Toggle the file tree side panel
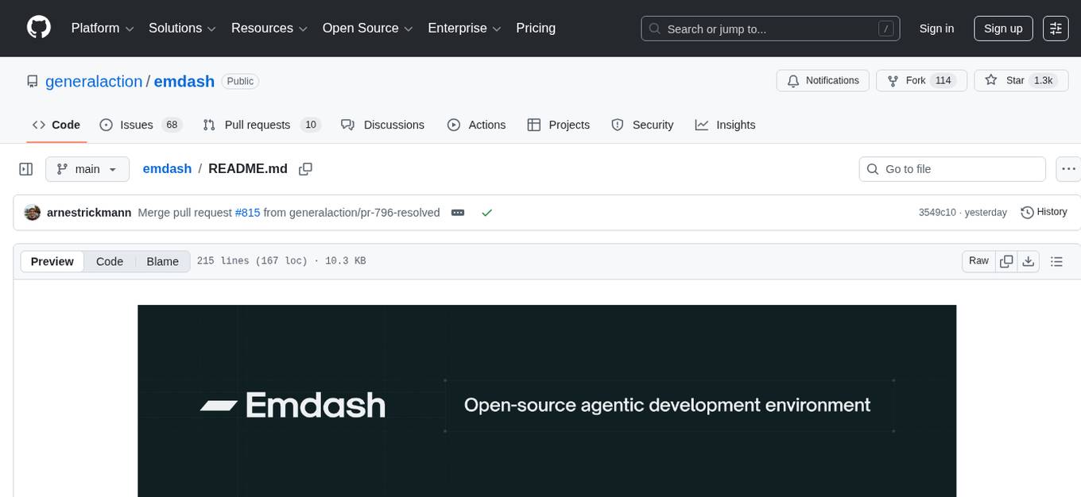 (25, 168)
